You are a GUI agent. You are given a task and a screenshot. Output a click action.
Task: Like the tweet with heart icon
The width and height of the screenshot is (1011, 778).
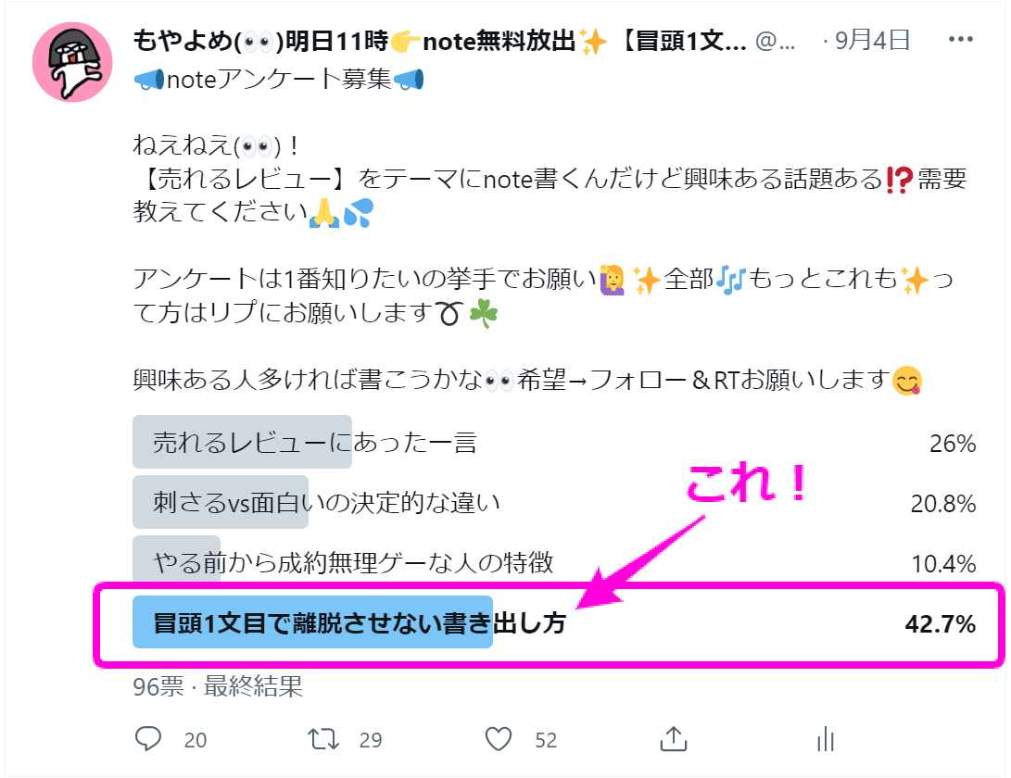click(499, 739)
